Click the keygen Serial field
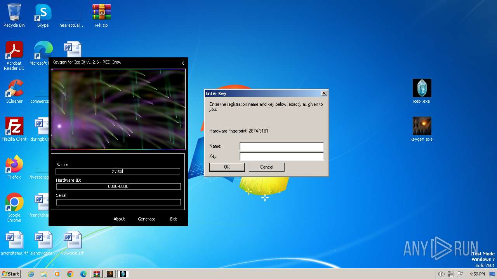 pyautogui.click(x=118, y=202)
